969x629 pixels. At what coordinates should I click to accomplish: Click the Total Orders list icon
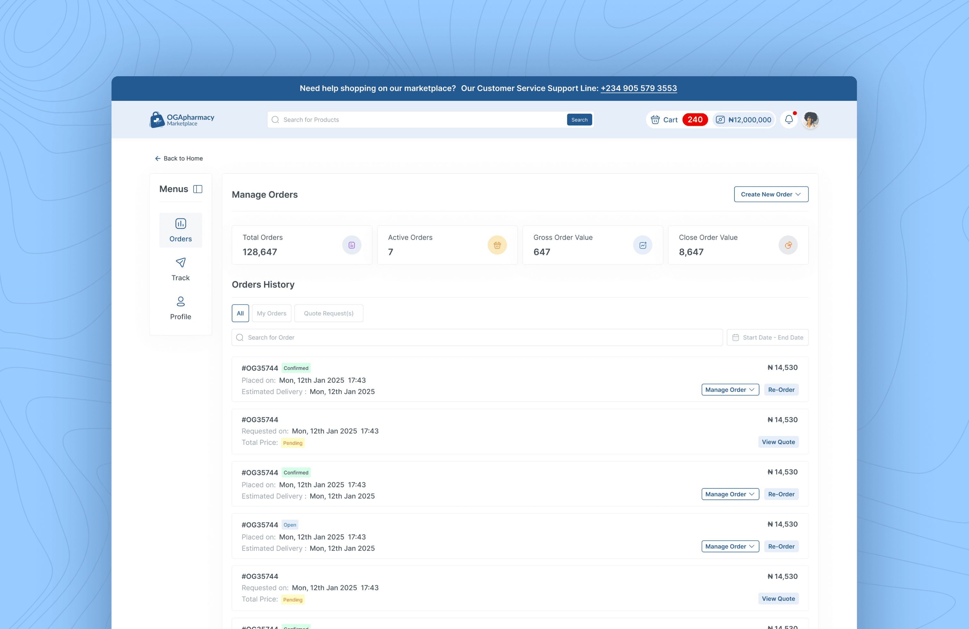pos(352,245)
